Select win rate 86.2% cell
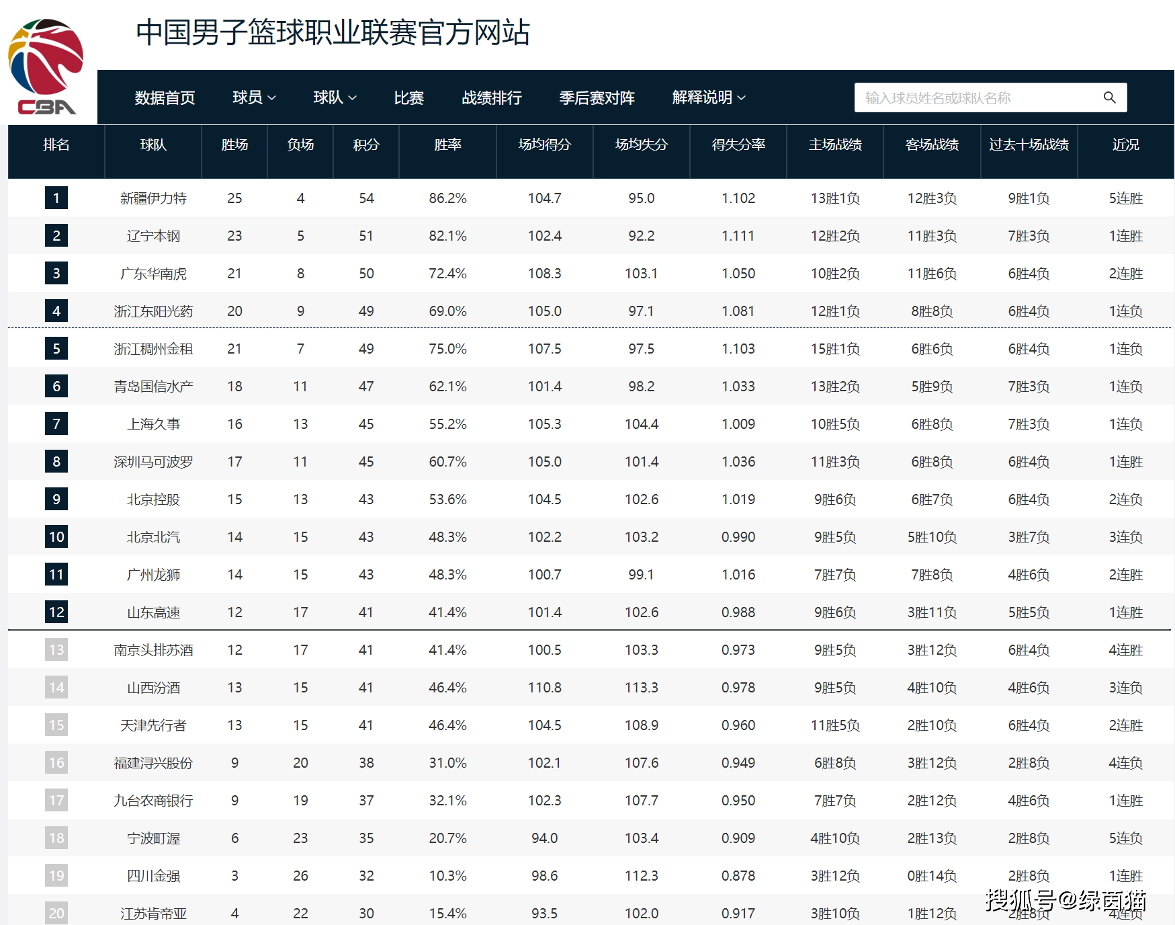The image size is (1175, 925). 447,198
